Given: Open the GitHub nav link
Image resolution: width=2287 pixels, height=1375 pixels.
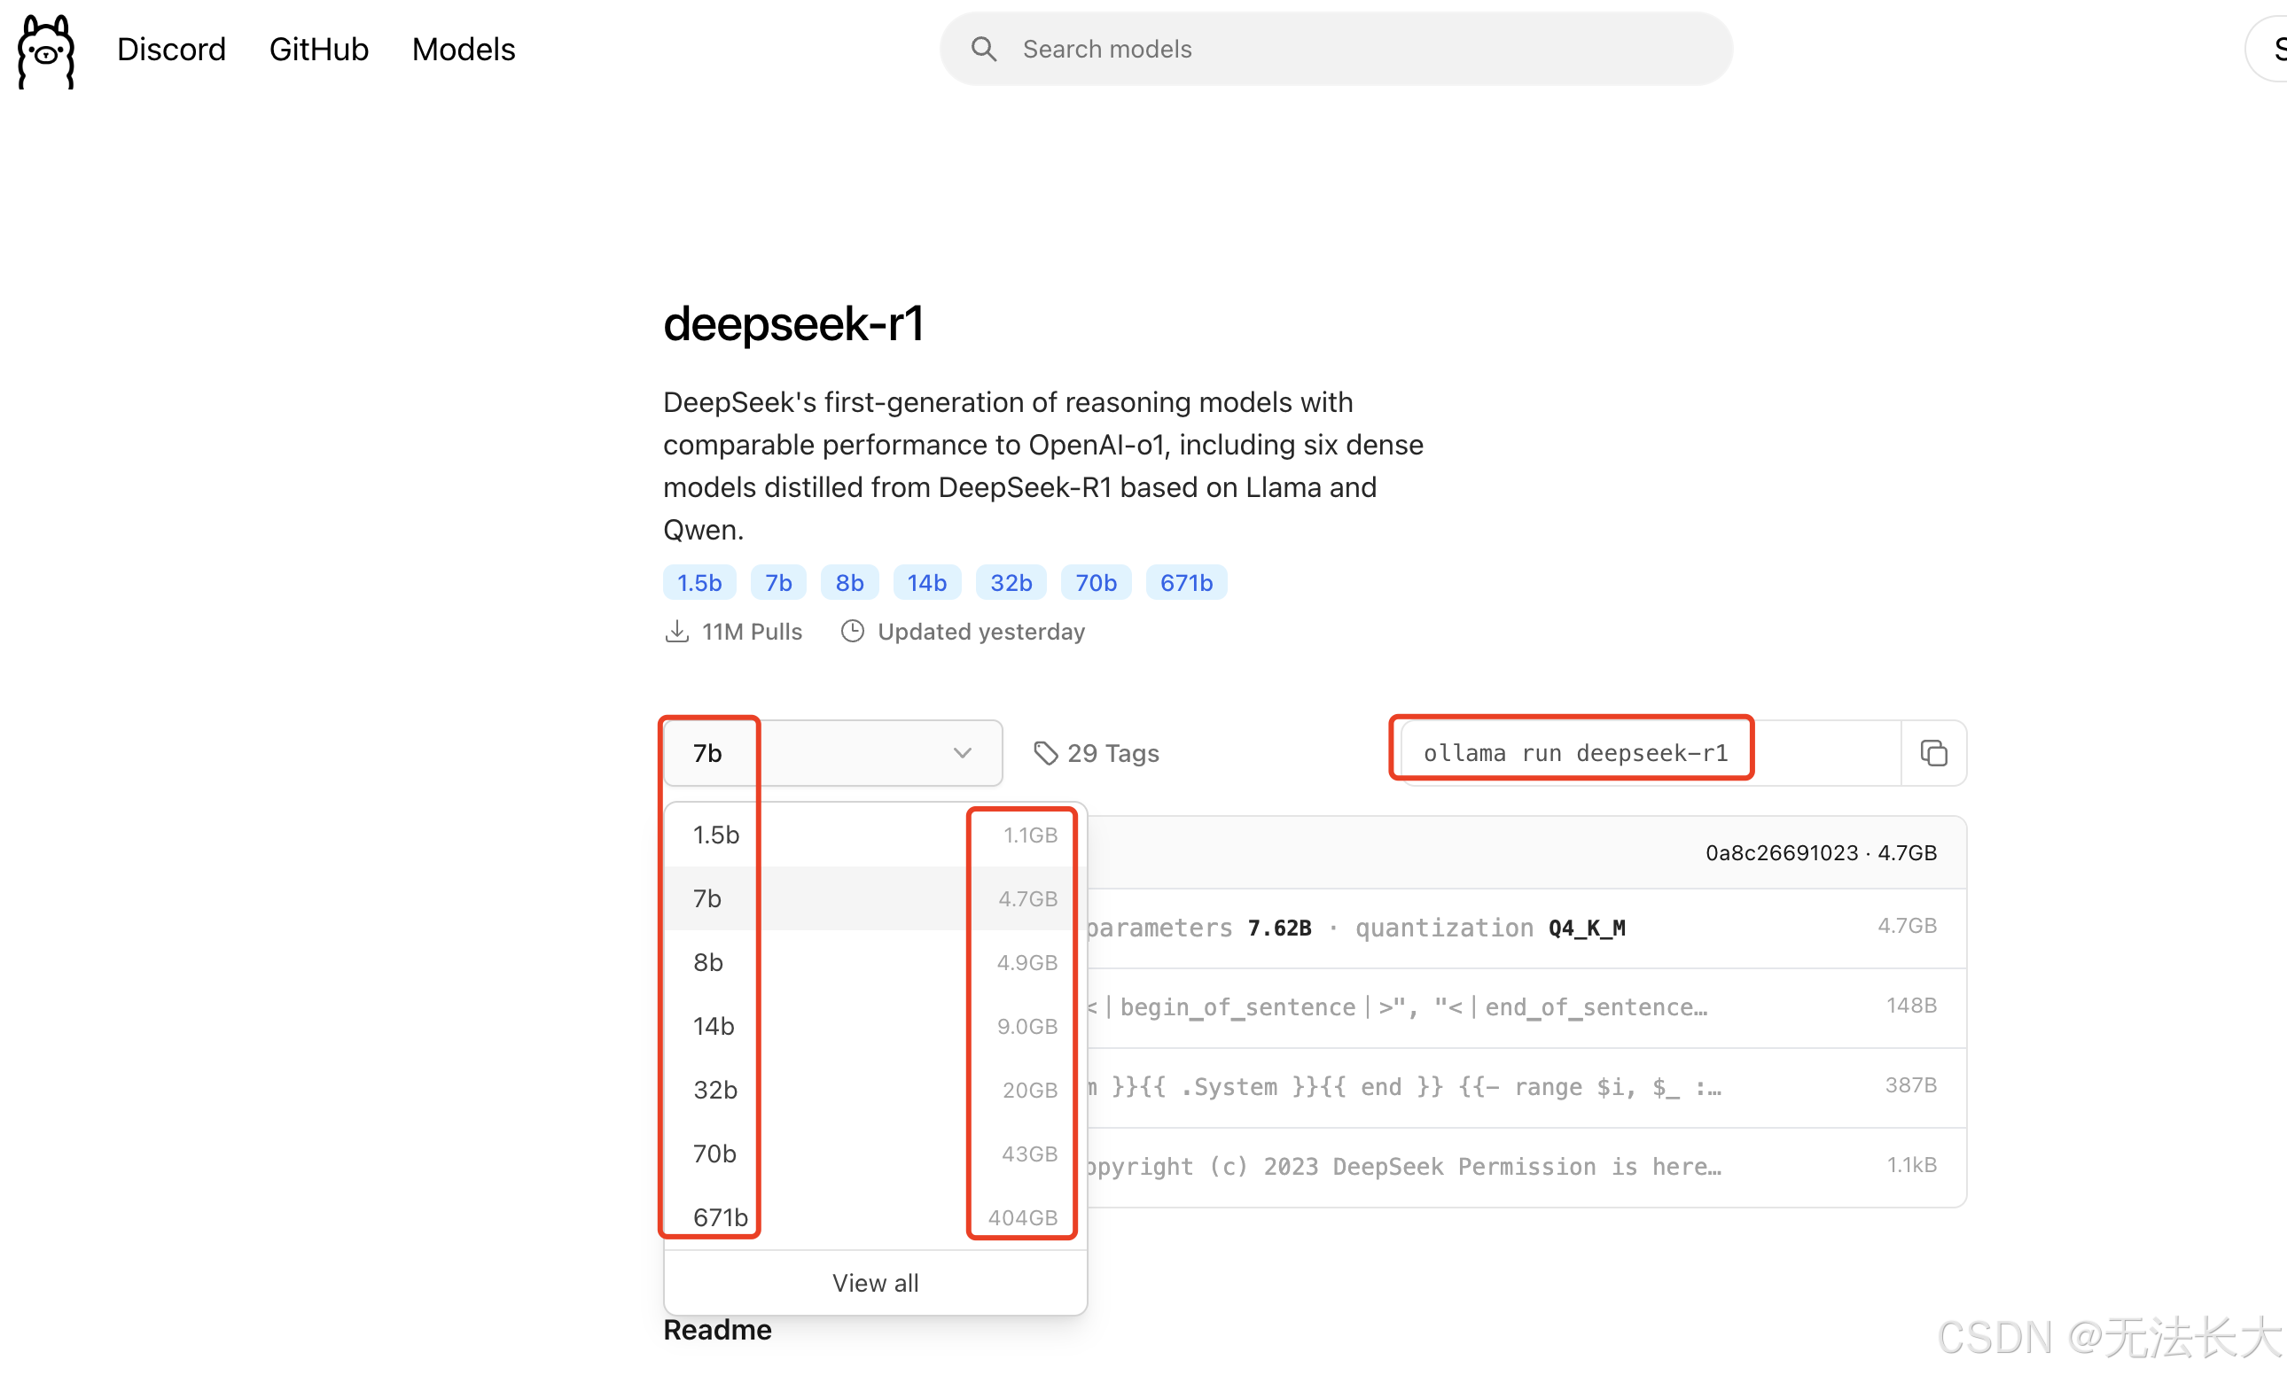Looking at the screenshot, I should (319, 49).
